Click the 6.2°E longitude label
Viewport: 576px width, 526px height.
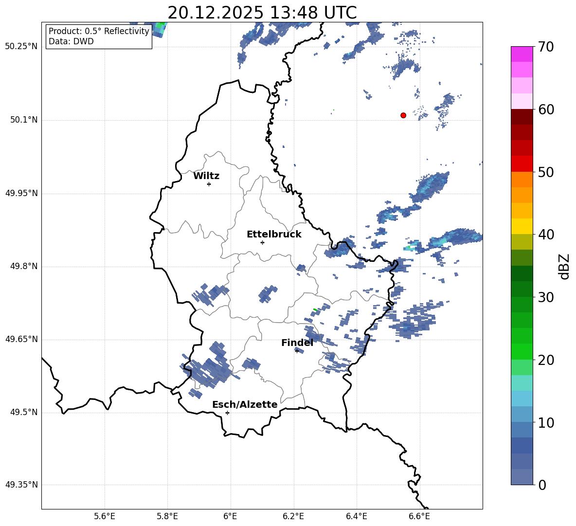[x=293, y=516]
